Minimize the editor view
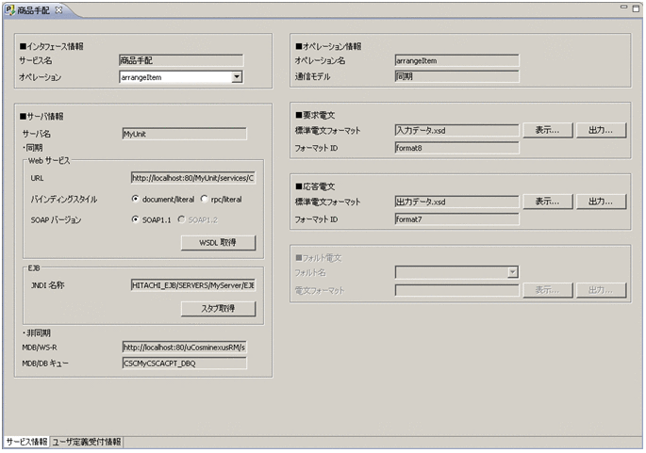 (x=623, y=7)
